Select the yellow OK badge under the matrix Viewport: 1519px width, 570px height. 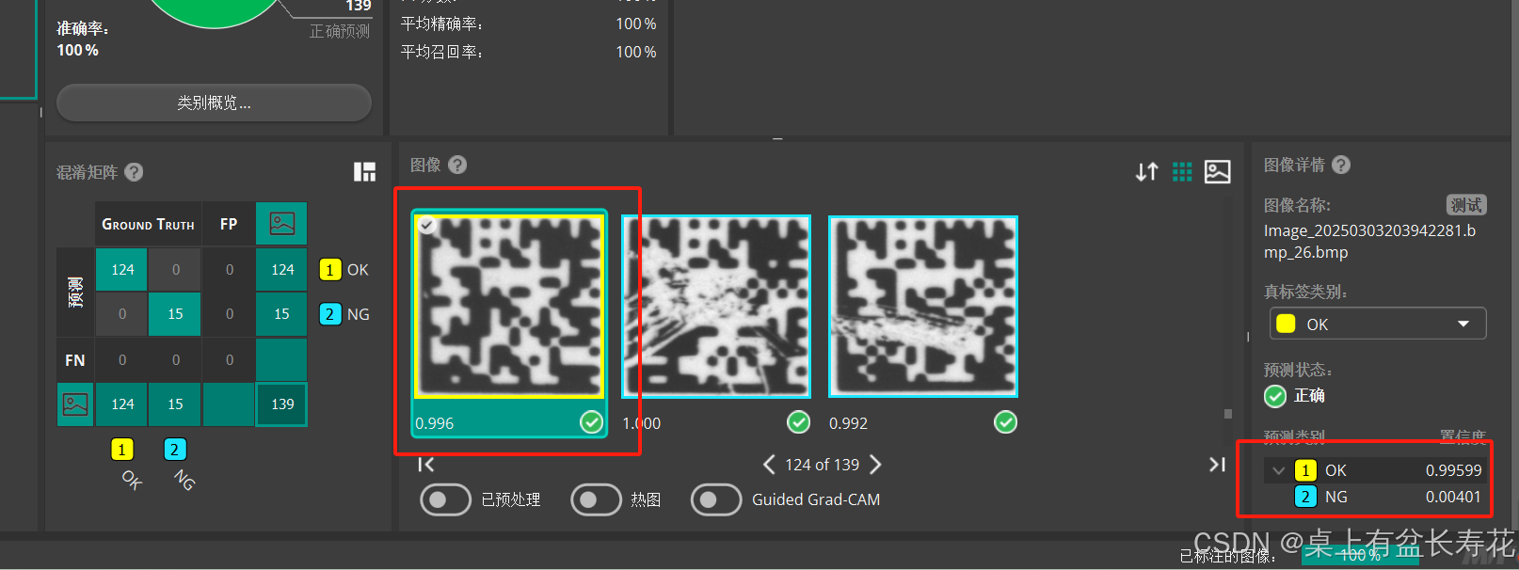(121, 450)
